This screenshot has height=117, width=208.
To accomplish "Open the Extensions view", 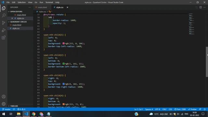I will click(4, 38).
